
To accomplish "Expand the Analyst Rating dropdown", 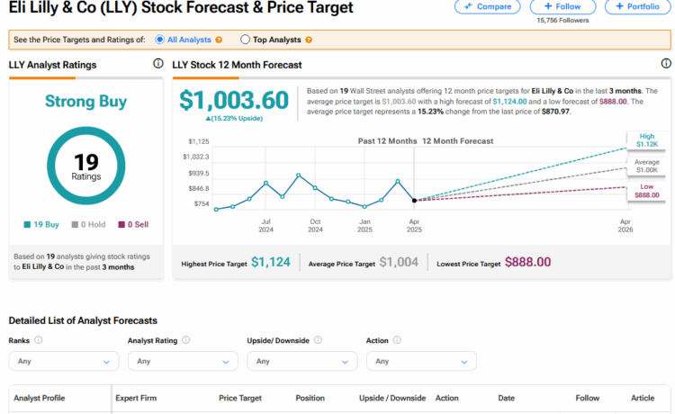I will click(x=183, y=361).
